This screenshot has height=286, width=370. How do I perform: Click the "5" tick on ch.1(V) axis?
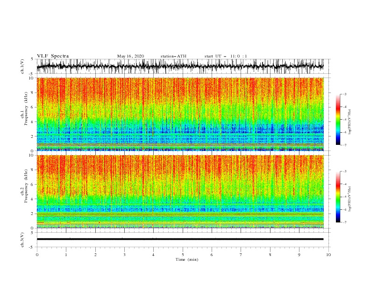pyautogui.click(x=32, y=59)
